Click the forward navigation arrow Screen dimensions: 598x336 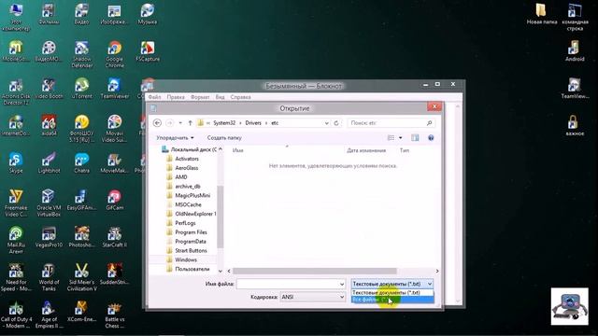coord(170,123)
